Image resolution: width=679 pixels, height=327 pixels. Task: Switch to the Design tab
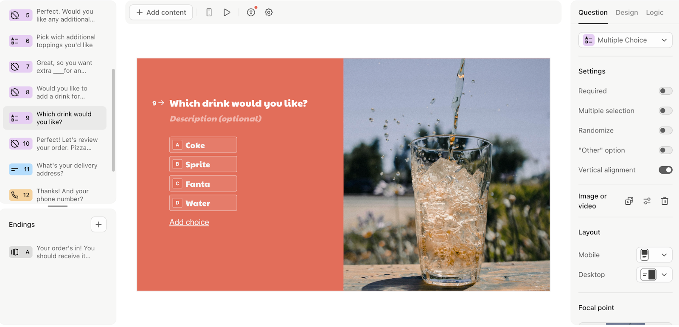627,13
